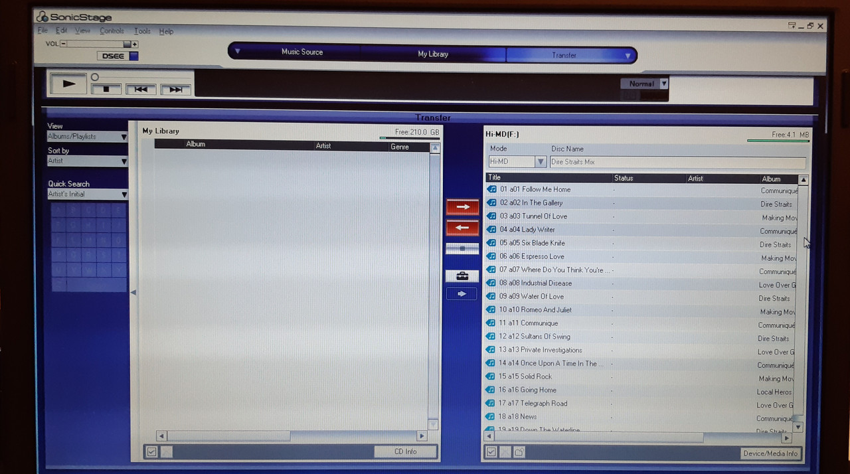
Task: Select the Transfer tab
Action: [x=564, y=55]
